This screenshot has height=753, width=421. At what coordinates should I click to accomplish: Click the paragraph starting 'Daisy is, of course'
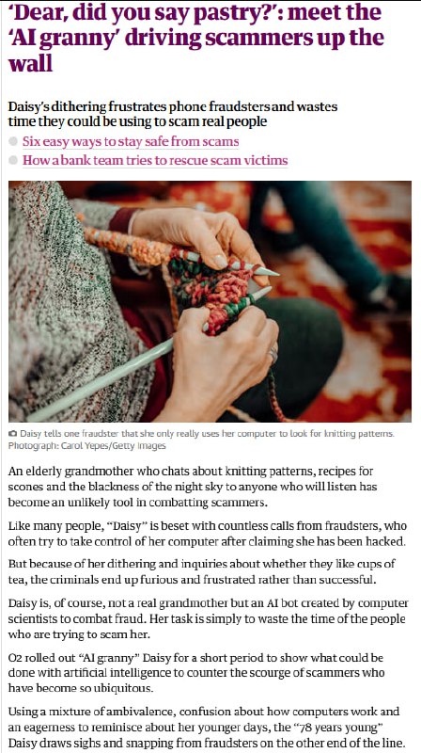208,619
